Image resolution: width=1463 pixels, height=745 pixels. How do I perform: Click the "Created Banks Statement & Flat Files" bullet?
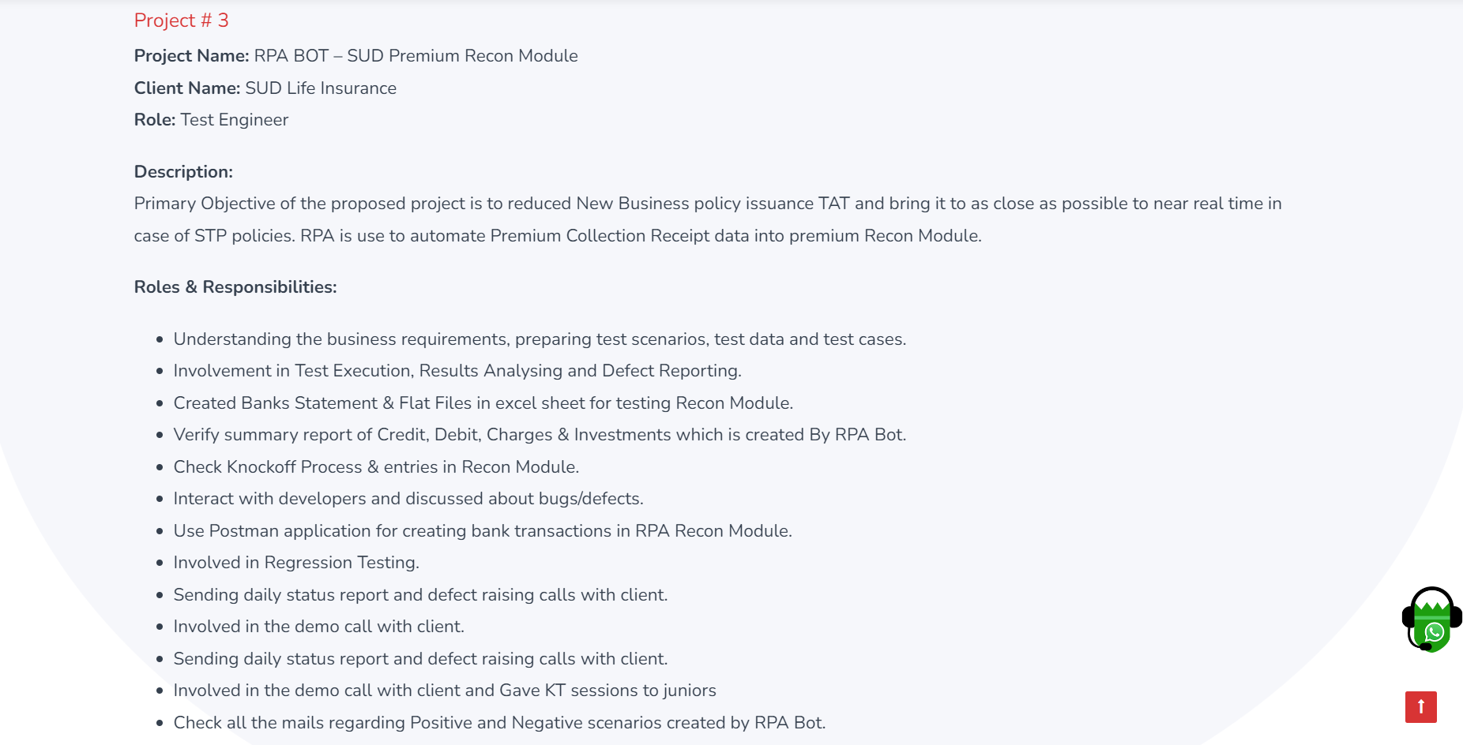483,403
